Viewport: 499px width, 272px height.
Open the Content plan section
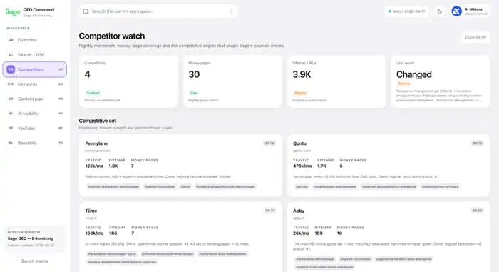[x=35, y=99]
